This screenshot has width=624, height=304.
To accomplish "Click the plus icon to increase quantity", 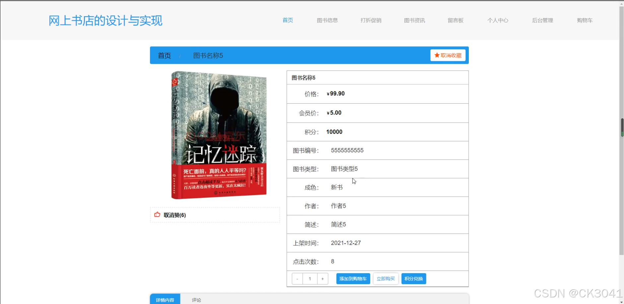I will tap(322, 279).
